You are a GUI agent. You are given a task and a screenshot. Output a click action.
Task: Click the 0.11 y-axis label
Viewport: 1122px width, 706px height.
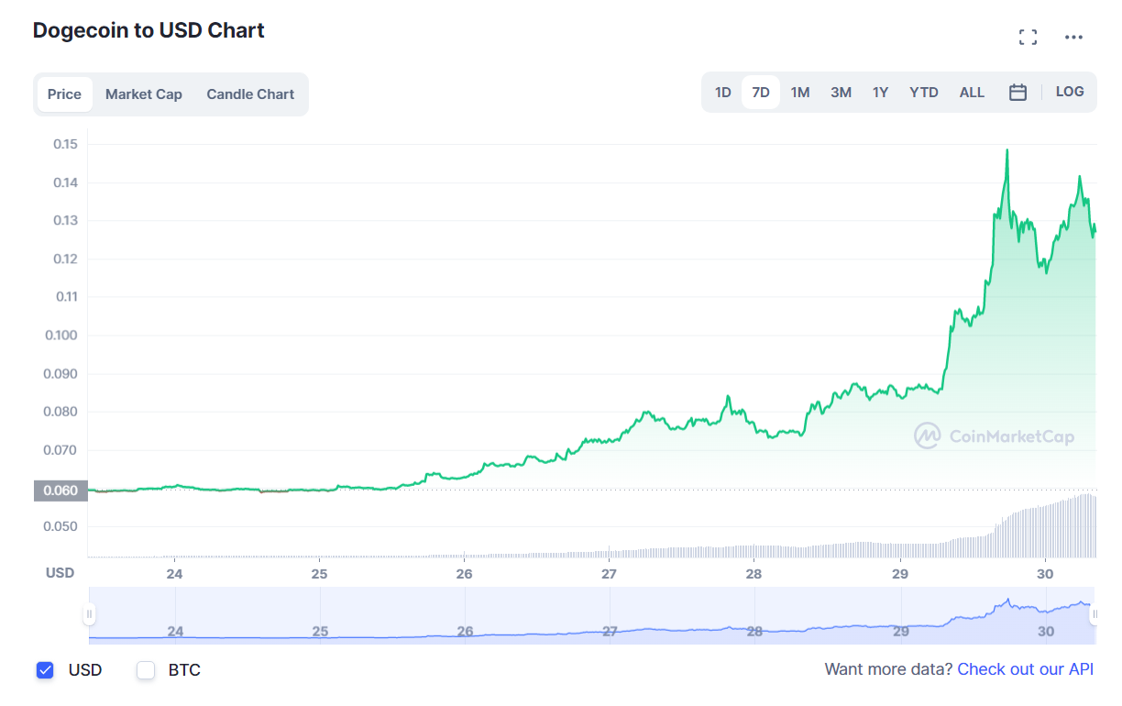[x=65, y=296]
